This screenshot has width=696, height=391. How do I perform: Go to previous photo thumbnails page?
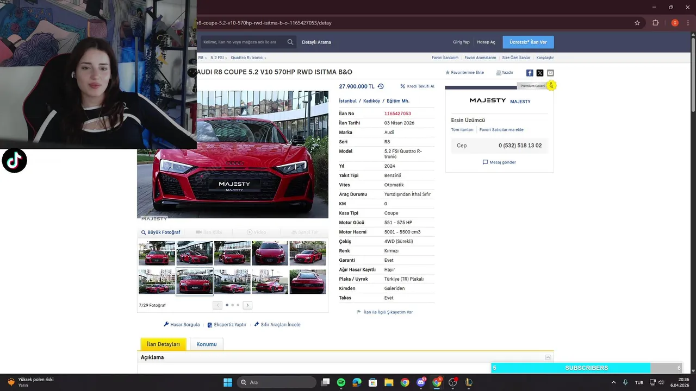217,305
